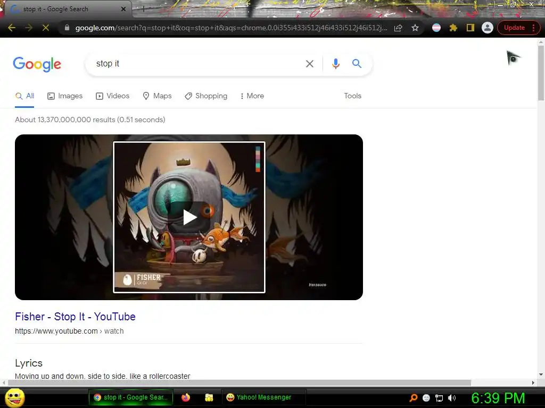Open the file explorer taskbar icon
545x408 pixels.
coord(209,397)
